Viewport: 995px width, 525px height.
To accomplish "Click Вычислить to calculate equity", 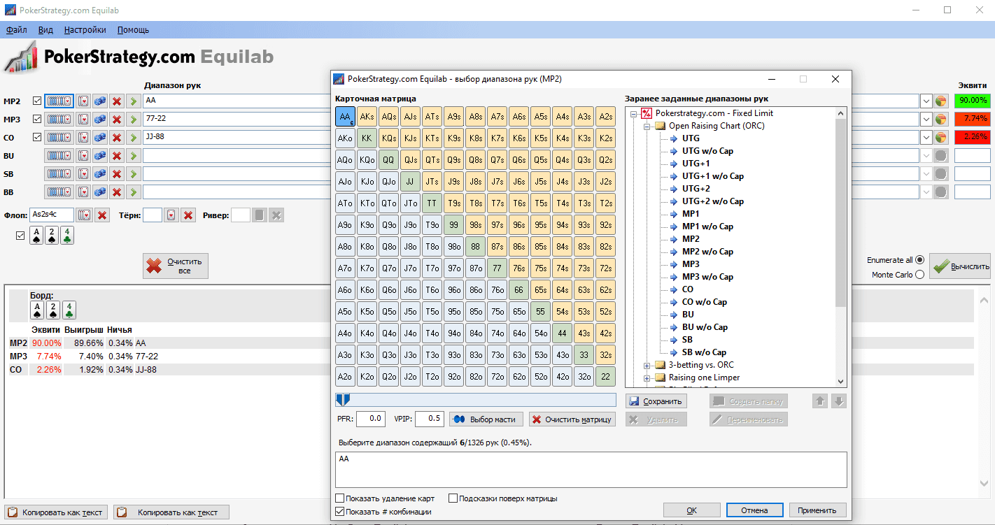I will point(960,266).
